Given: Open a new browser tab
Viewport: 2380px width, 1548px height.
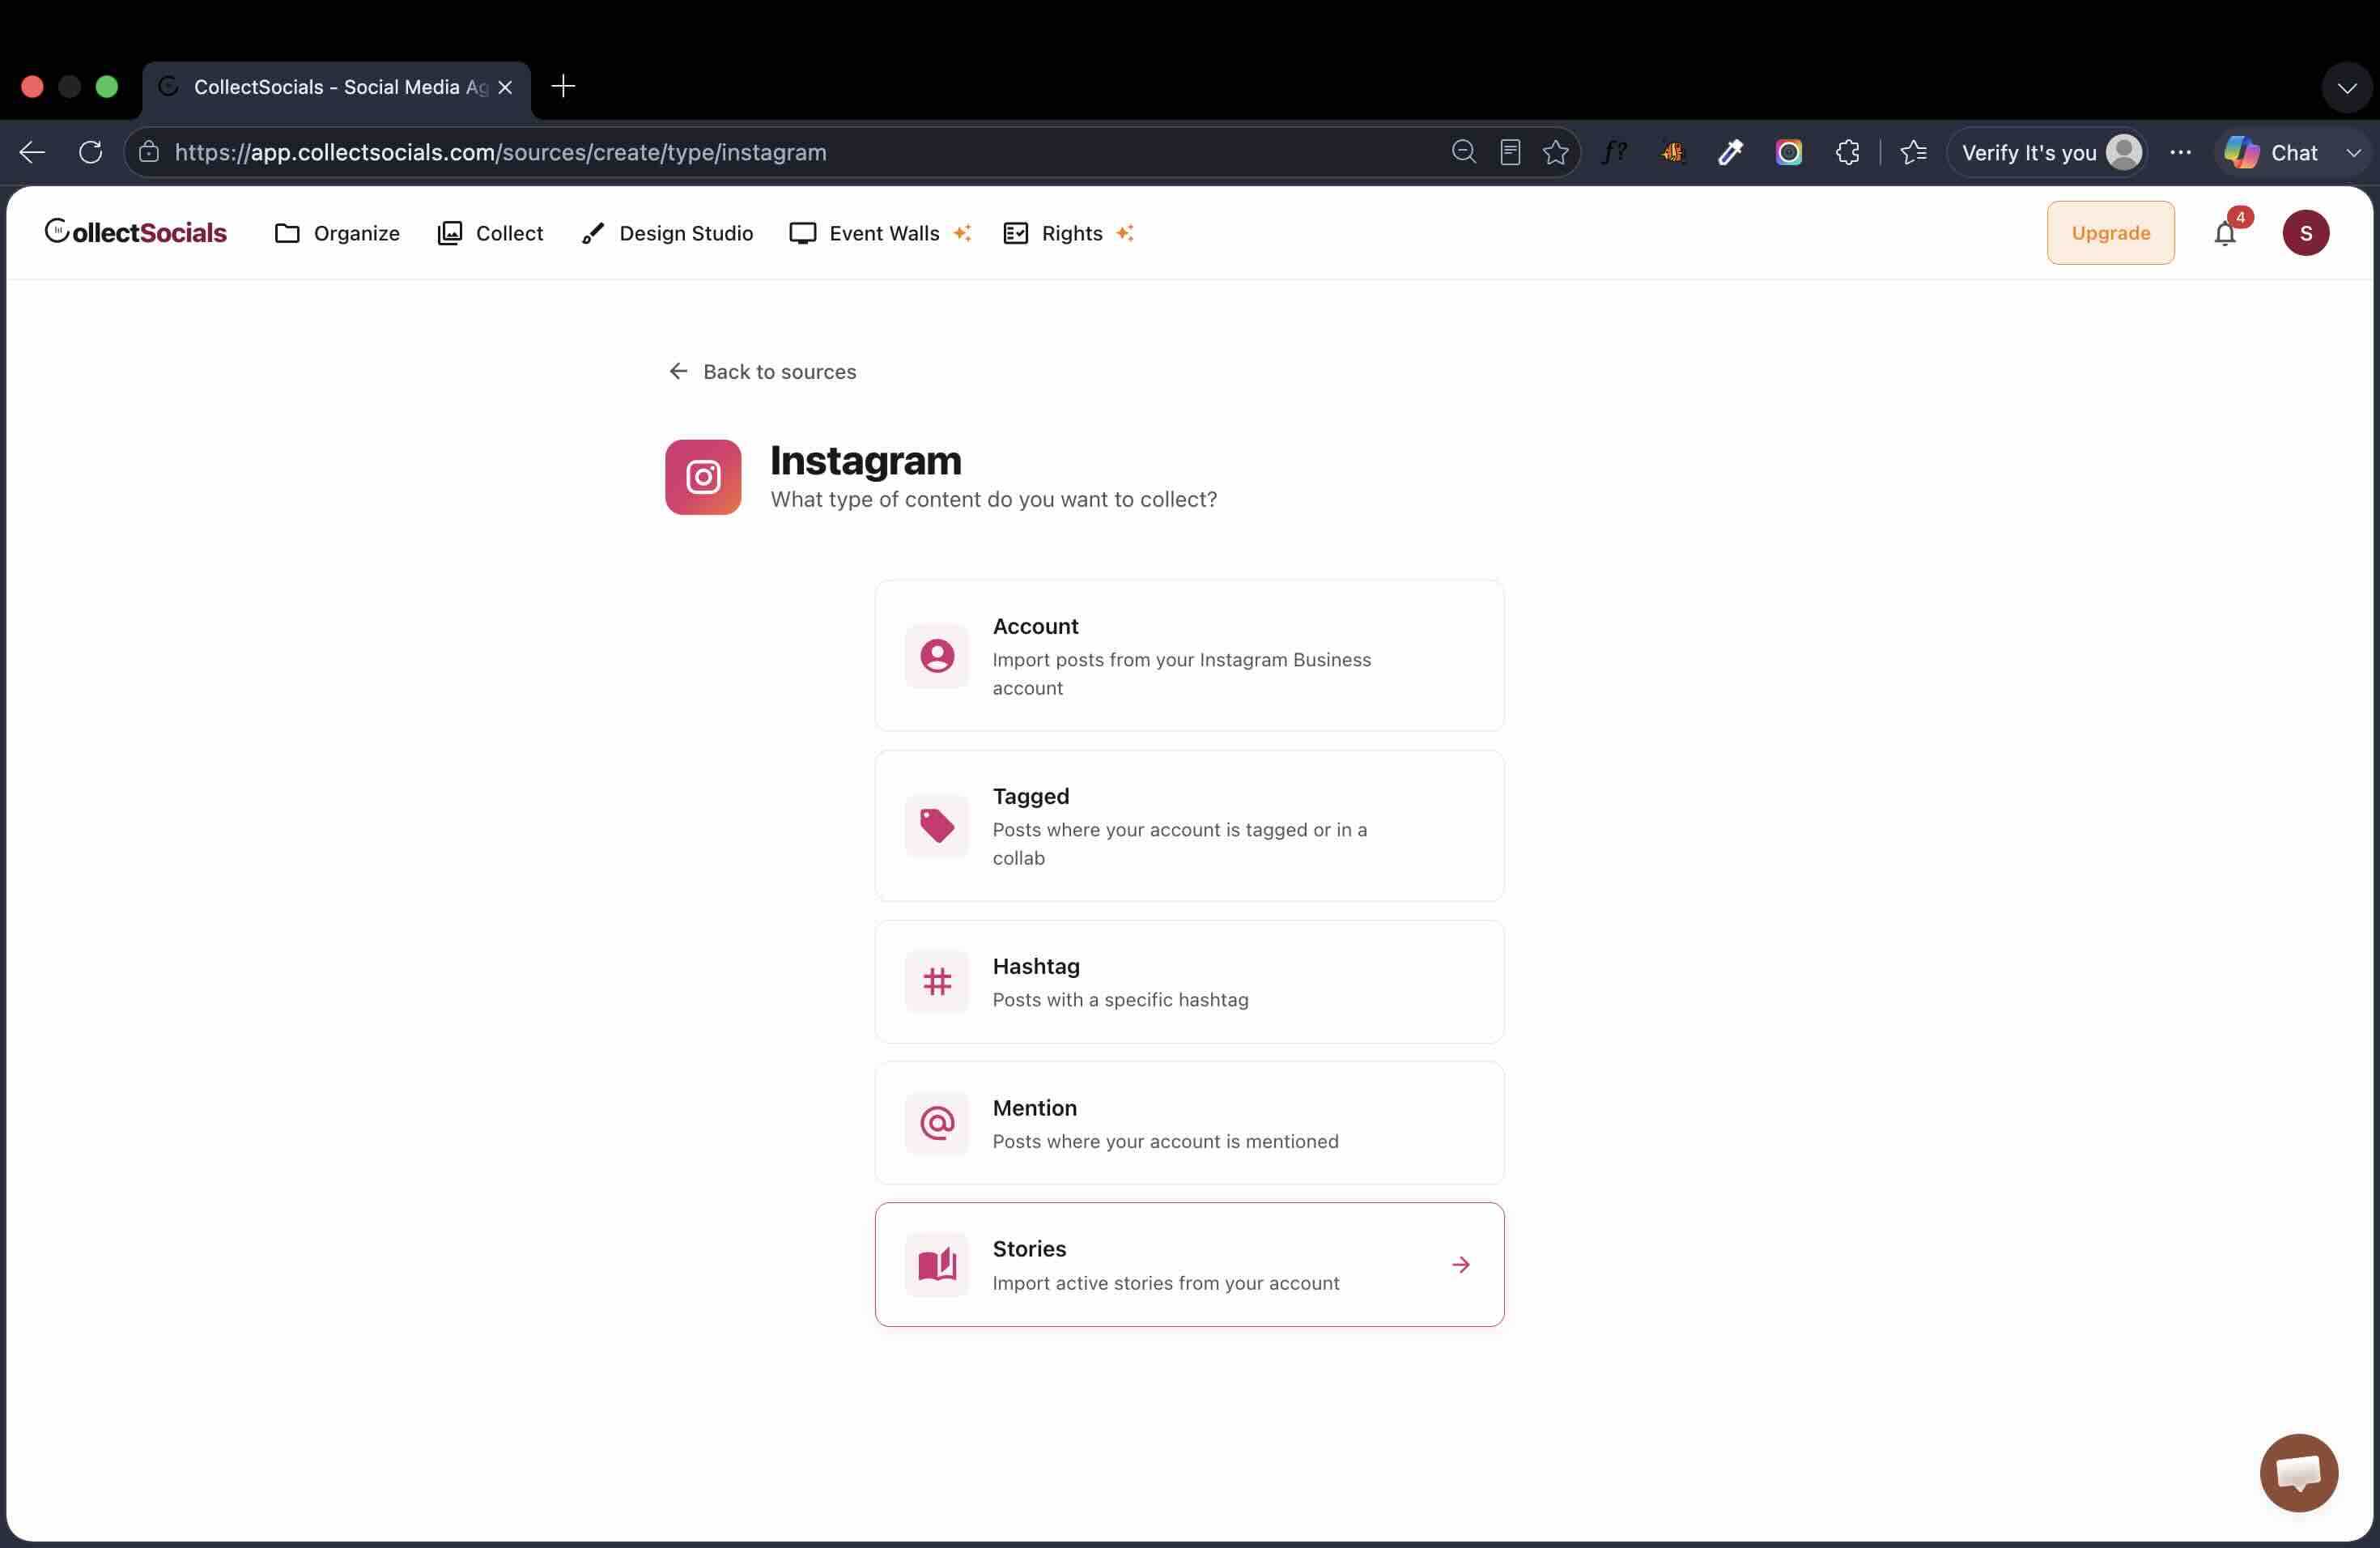Looking at the screenshot, I should point(563,86).
